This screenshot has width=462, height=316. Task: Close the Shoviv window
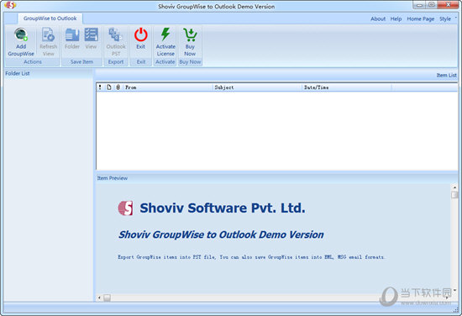448,5
